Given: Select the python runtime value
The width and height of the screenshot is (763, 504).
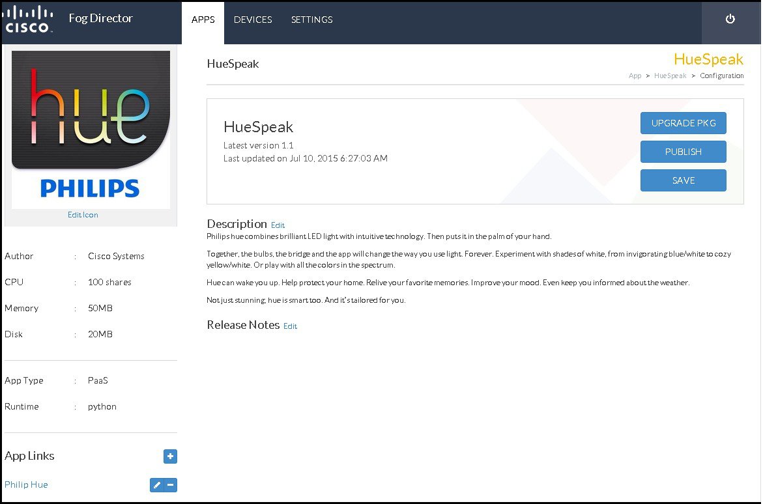Looking at the screenshot, I should click(102, 407).
